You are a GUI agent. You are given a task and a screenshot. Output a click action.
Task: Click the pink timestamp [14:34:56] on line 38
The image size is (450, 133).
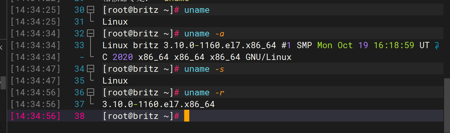(35, 116)
